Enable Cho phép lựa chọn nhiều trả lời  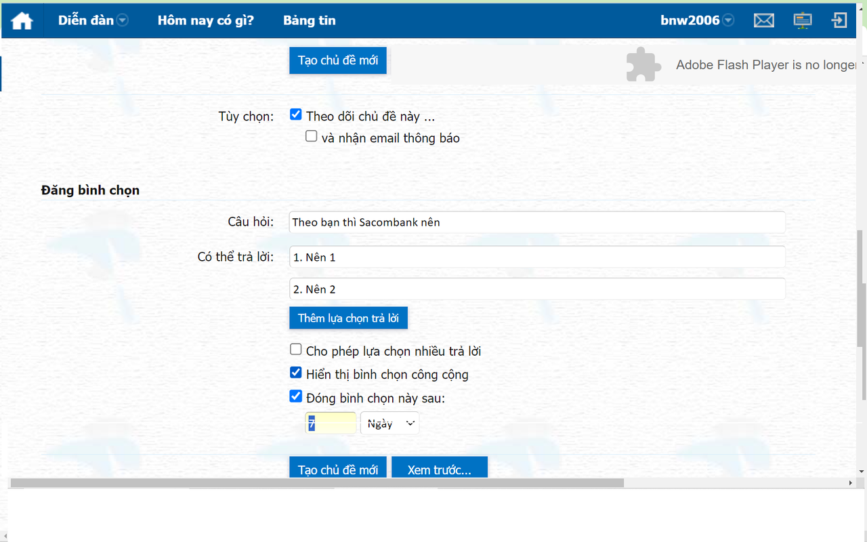coord(295,350)
